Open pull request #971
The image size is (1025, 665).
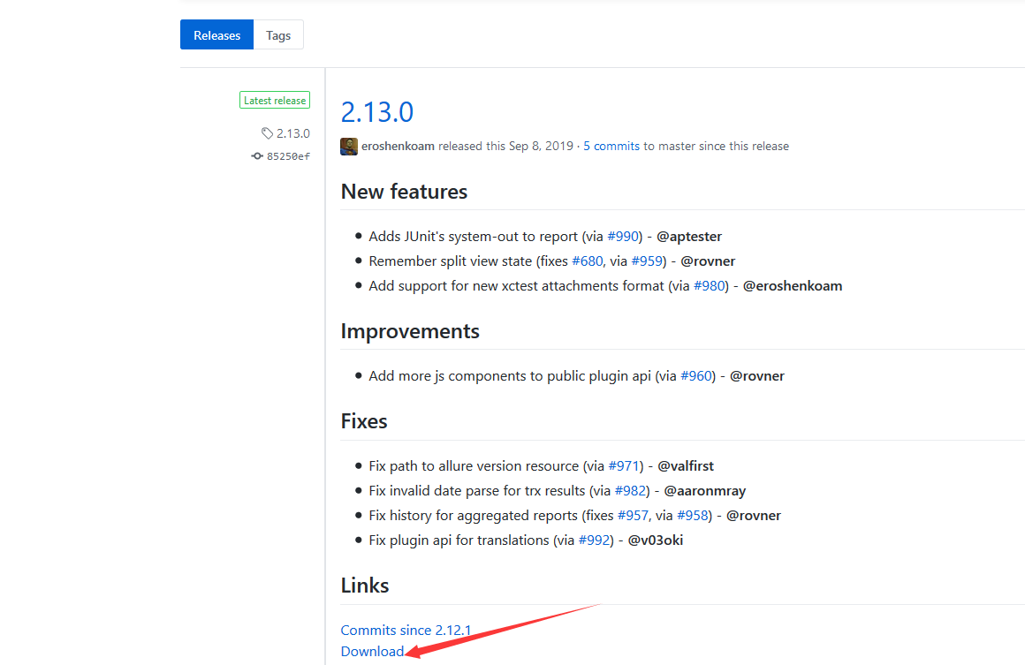tap(624, 466)
